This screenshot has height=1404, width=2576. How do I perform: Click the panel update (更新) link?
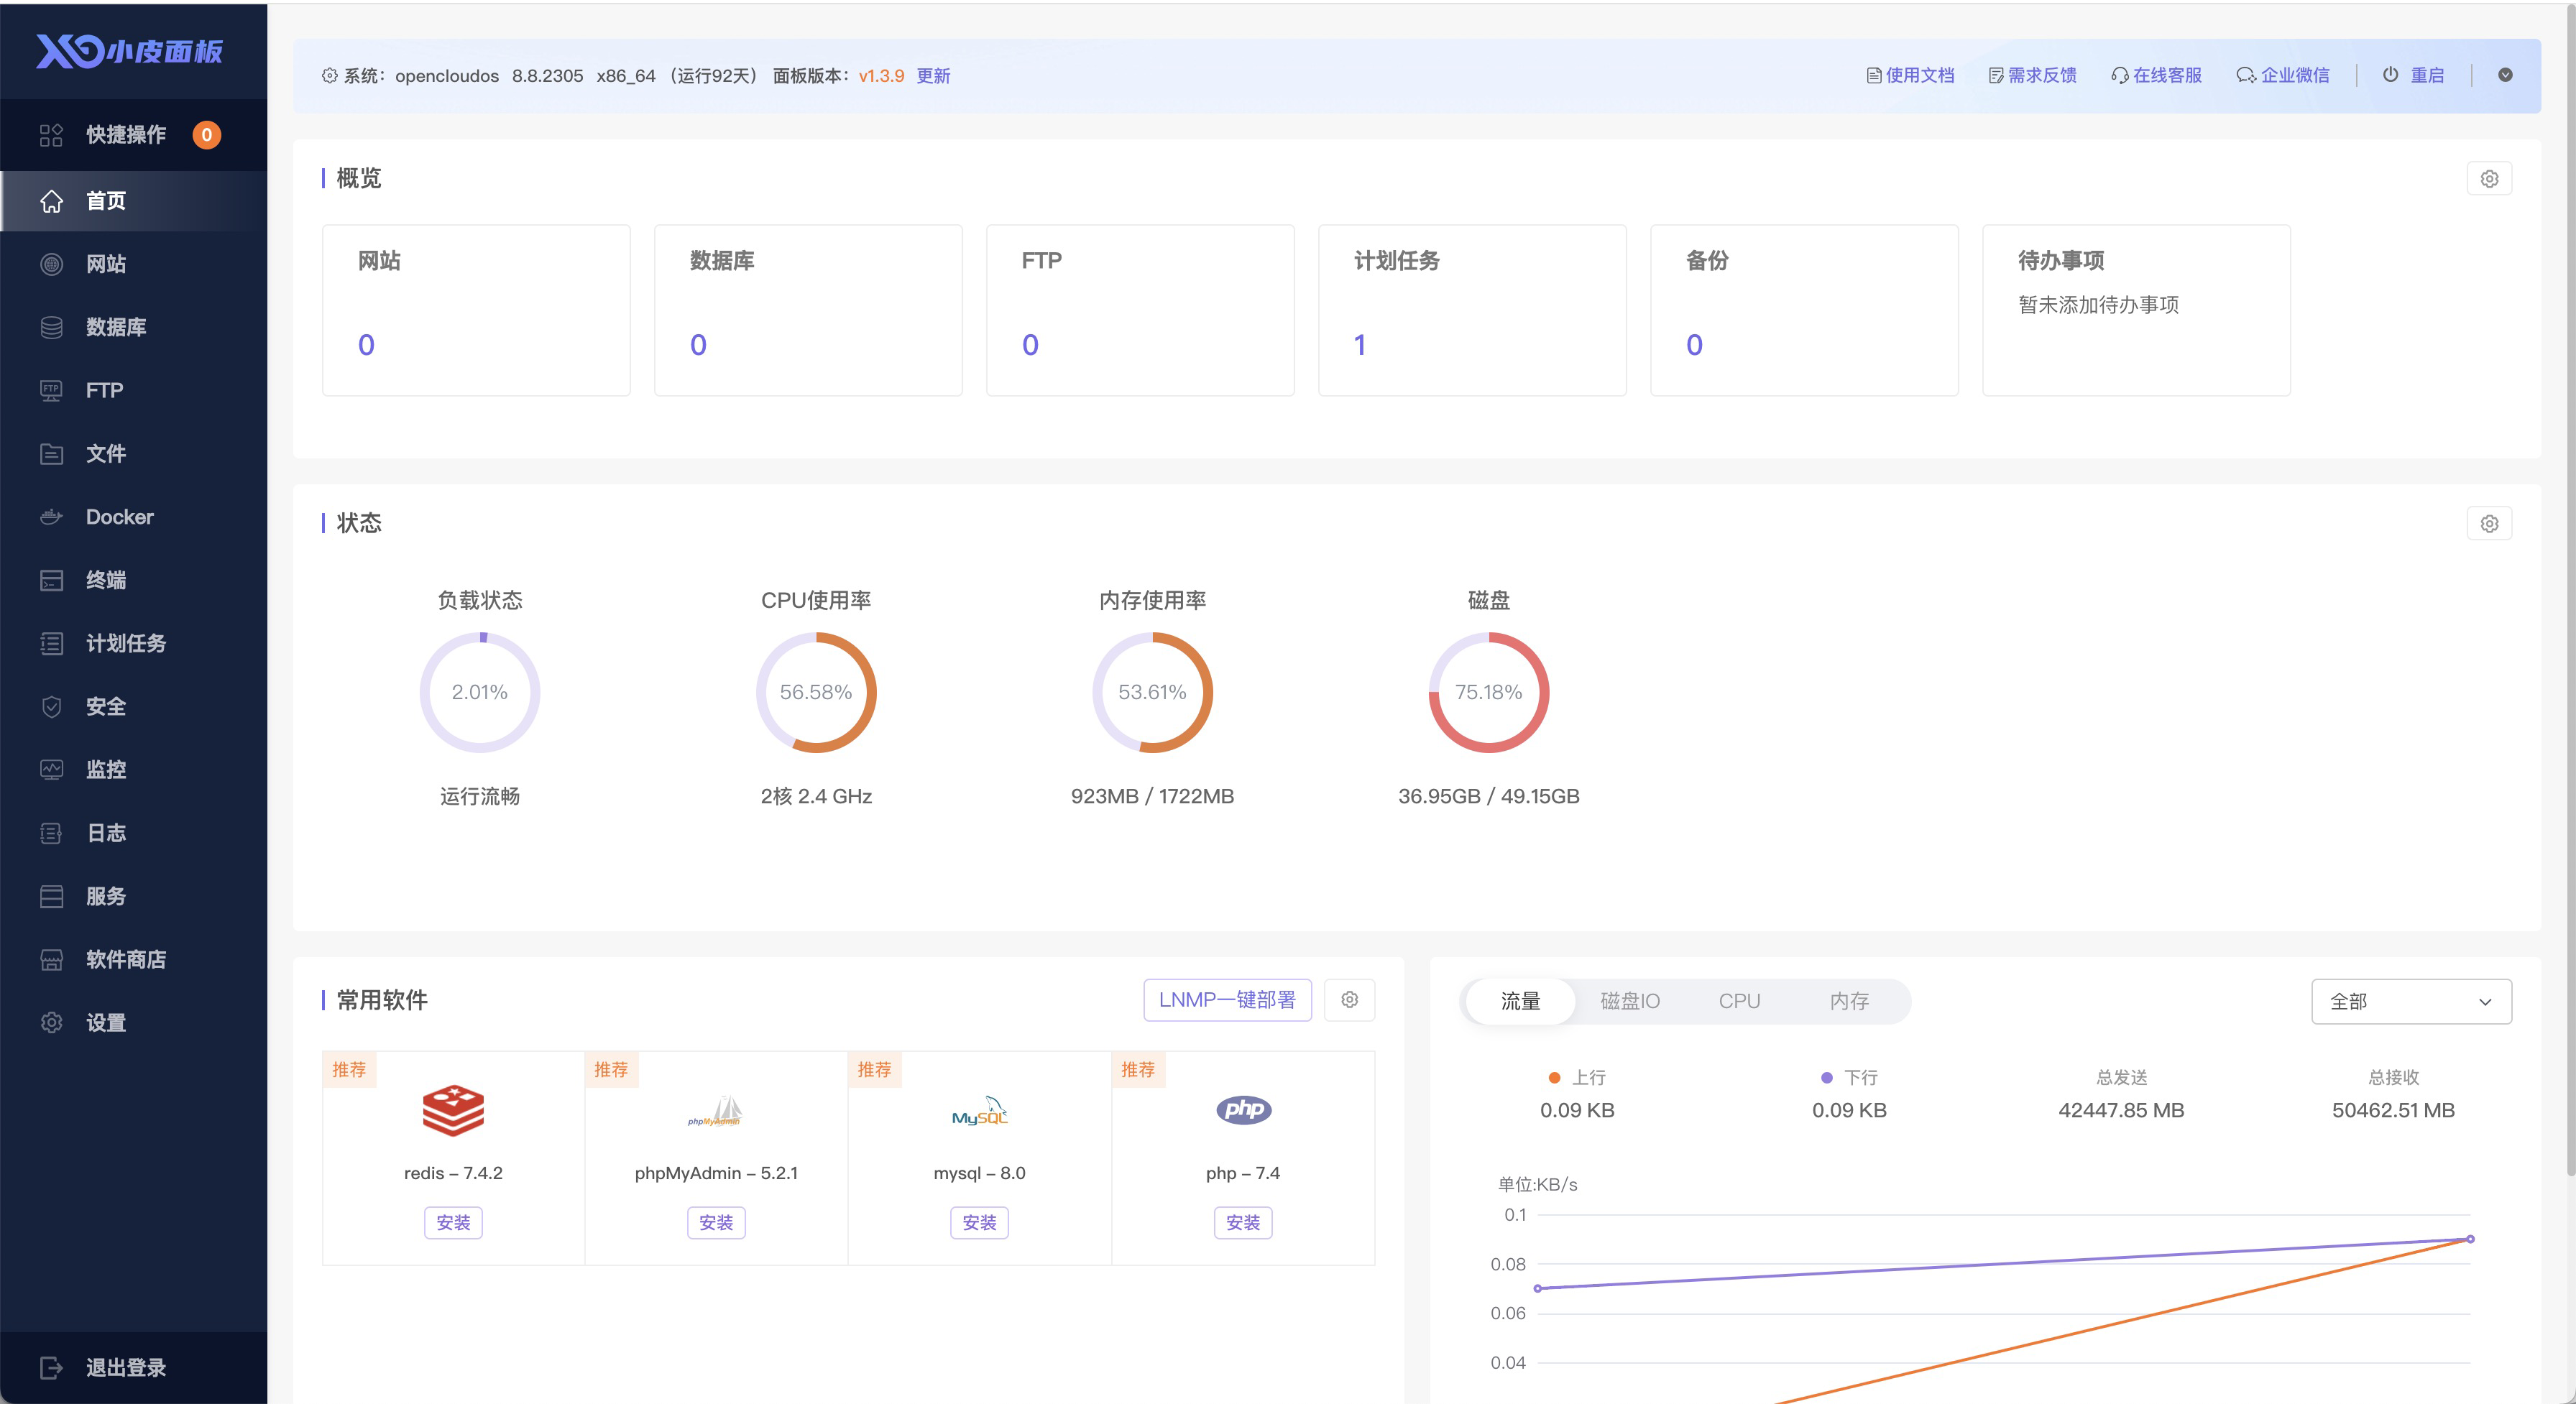[x=933, y=76]
